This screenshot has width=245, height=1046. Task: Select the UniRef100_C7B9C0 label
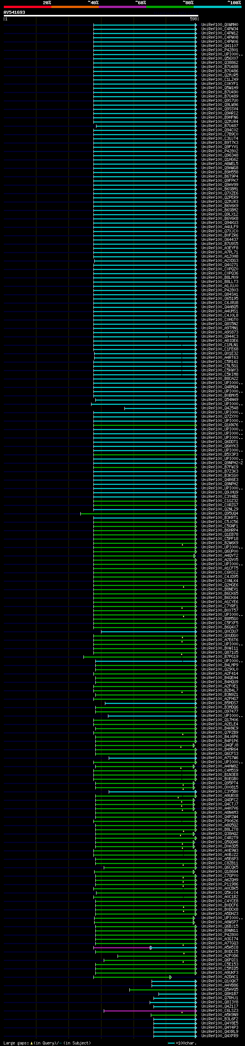tap(220, 134)
